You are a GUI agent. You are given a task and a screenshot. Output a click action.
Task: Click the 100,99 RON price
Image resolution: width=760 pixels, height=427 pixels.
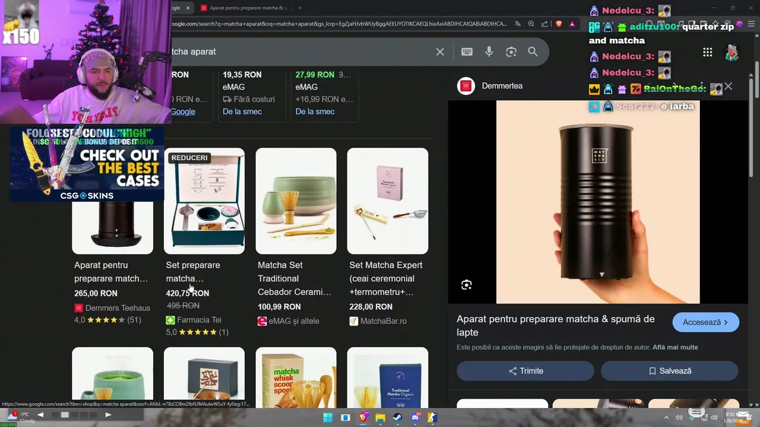[x=279, y=307]
